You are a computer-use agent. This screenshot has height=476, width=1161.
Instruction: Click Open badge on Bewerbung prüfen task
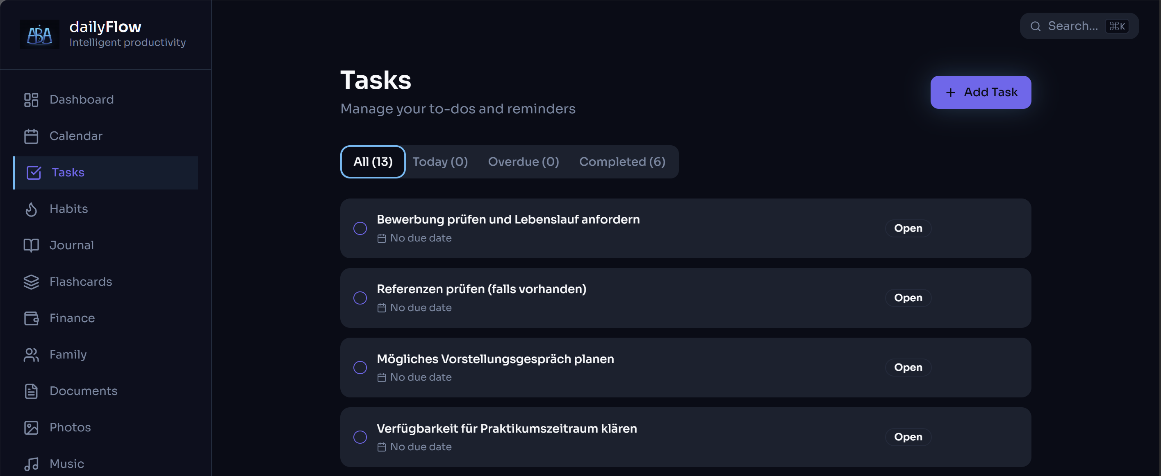[x=908, y=228]
